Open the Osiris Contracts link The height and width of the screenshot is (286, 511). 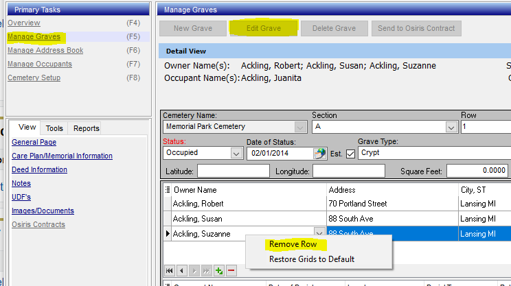pyautogui.click(x=38, y=224)
